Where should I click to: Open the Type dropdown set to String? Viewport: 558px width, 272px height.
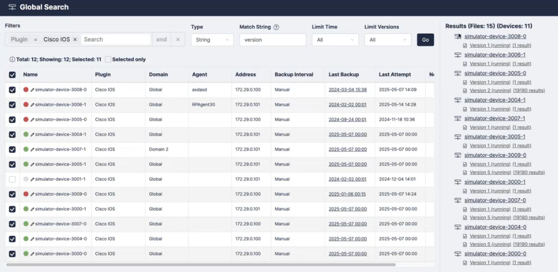pos(212,40)
